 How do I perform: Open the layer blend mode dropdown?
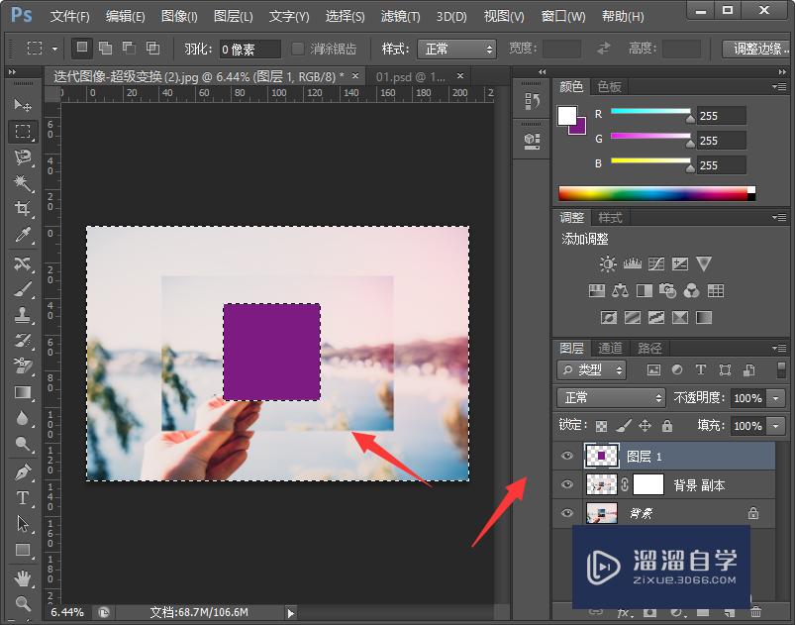tap(611, 398)
